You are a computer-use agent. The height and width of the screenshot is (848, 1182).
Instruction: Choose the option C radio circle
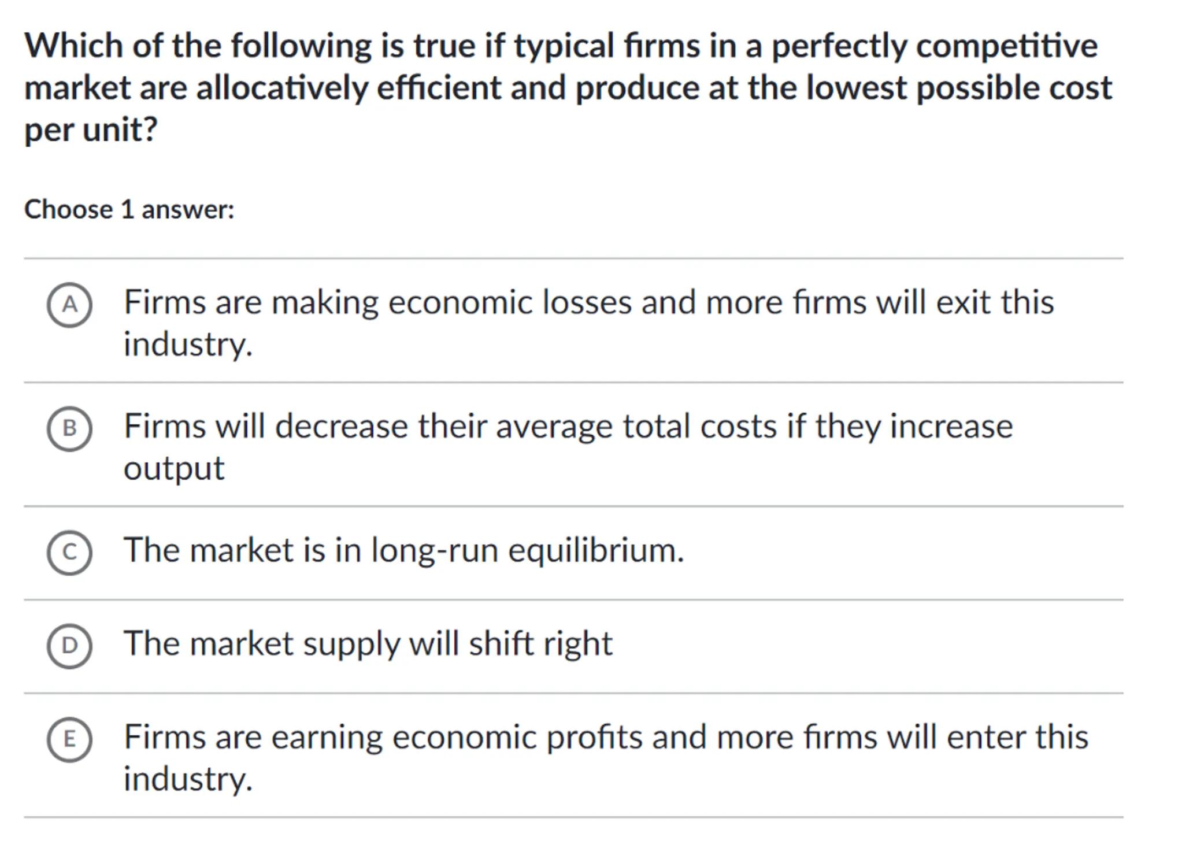[x=69, y=553]
